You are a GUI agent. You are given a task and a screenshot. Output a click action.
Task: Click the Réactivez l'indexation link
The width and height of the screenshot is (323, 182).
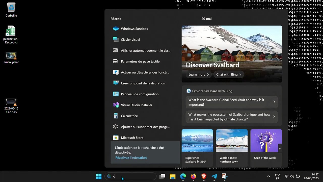pos(131,157)
